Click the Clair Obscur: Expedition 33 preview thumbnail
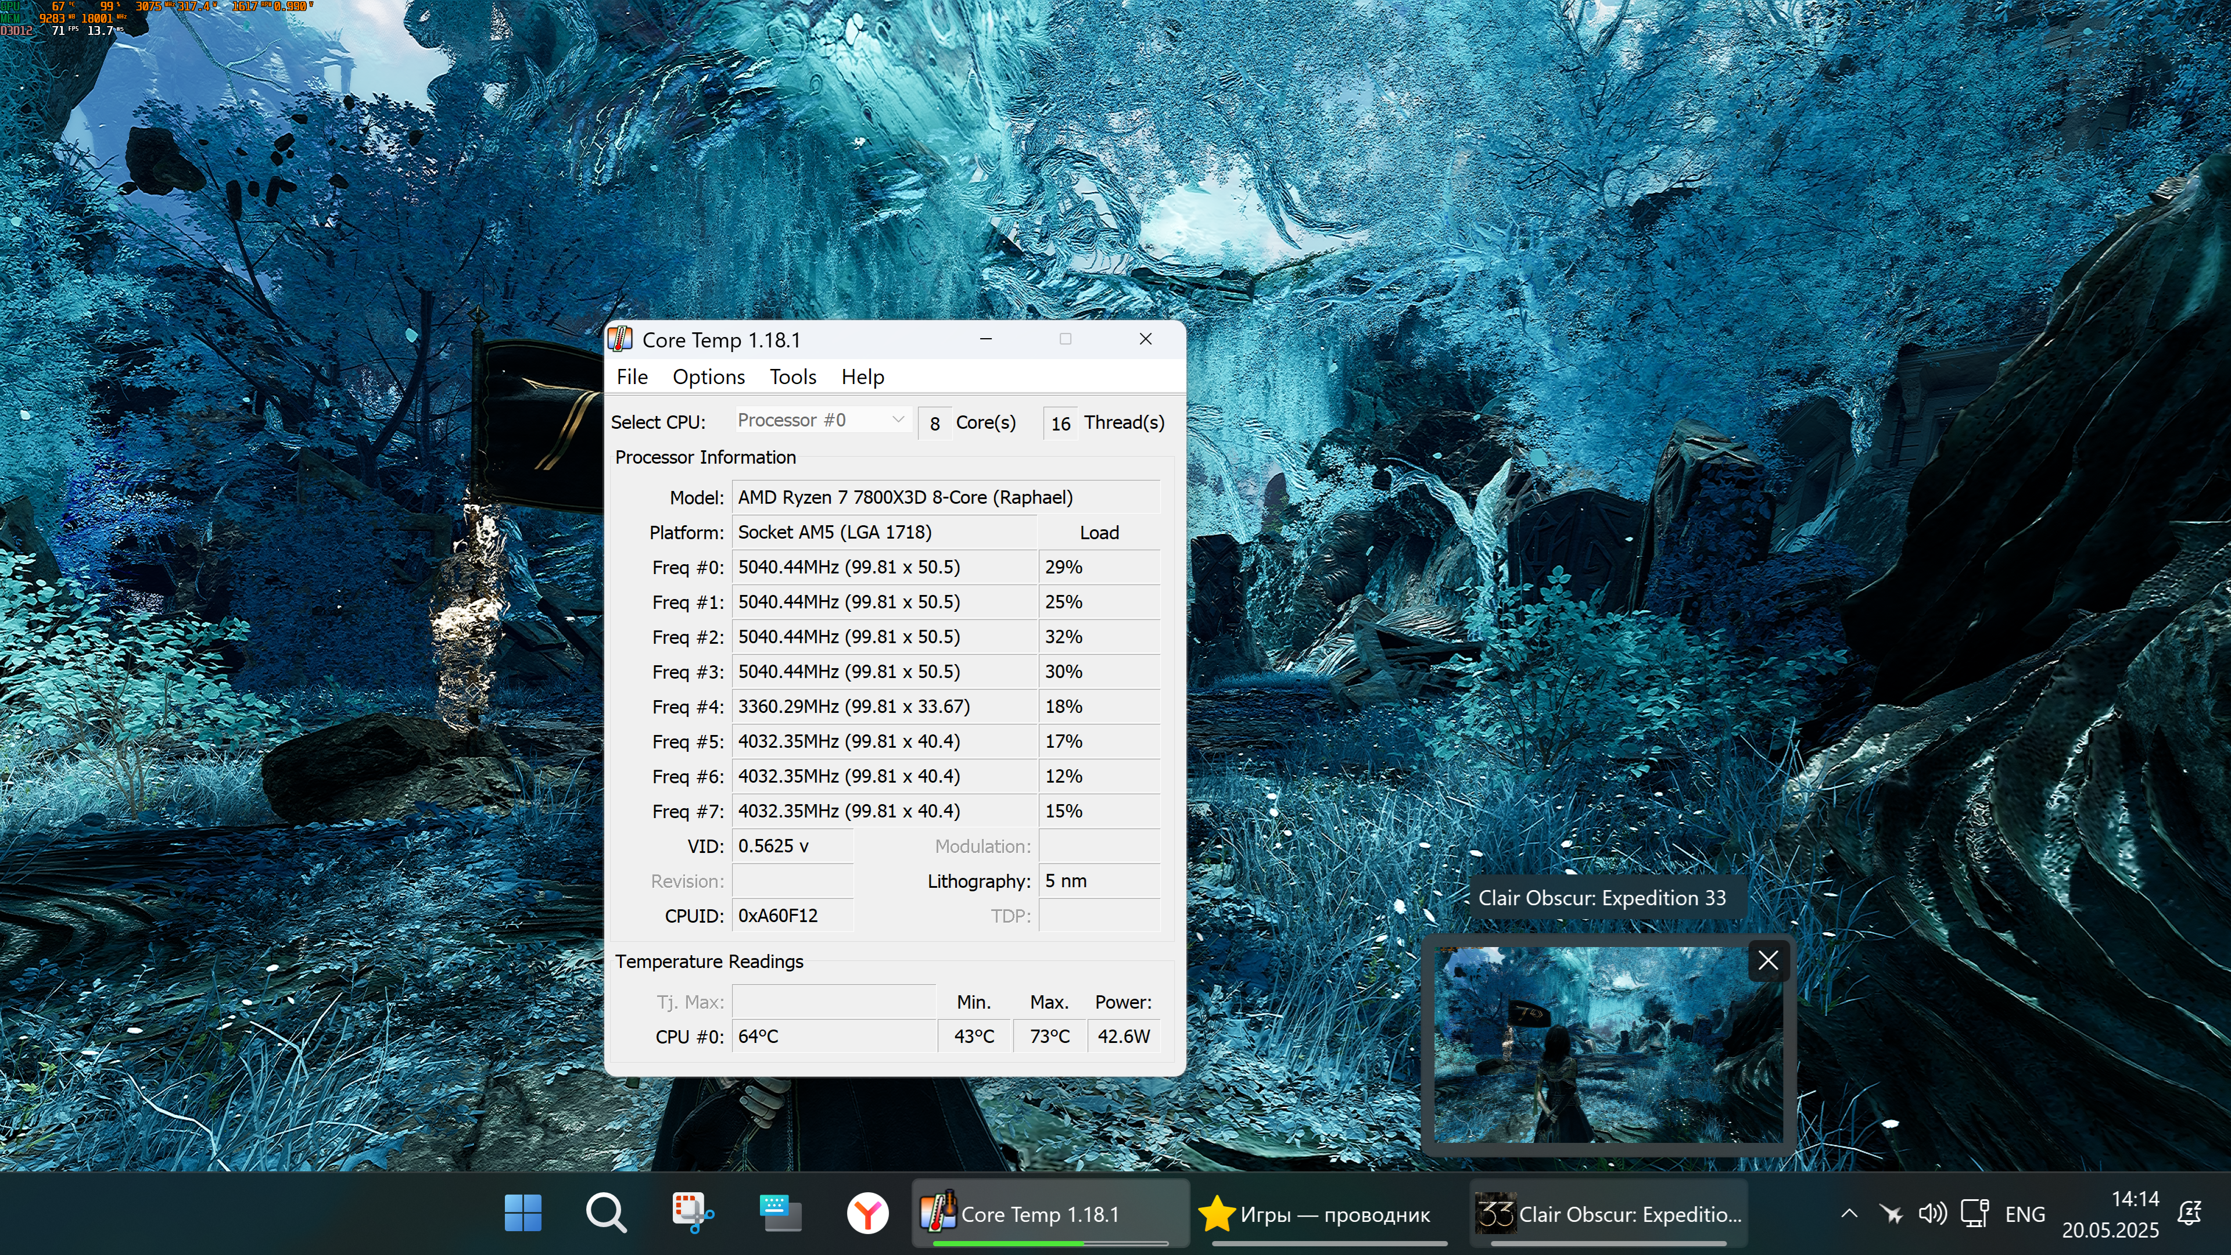 [1608, 1045]
